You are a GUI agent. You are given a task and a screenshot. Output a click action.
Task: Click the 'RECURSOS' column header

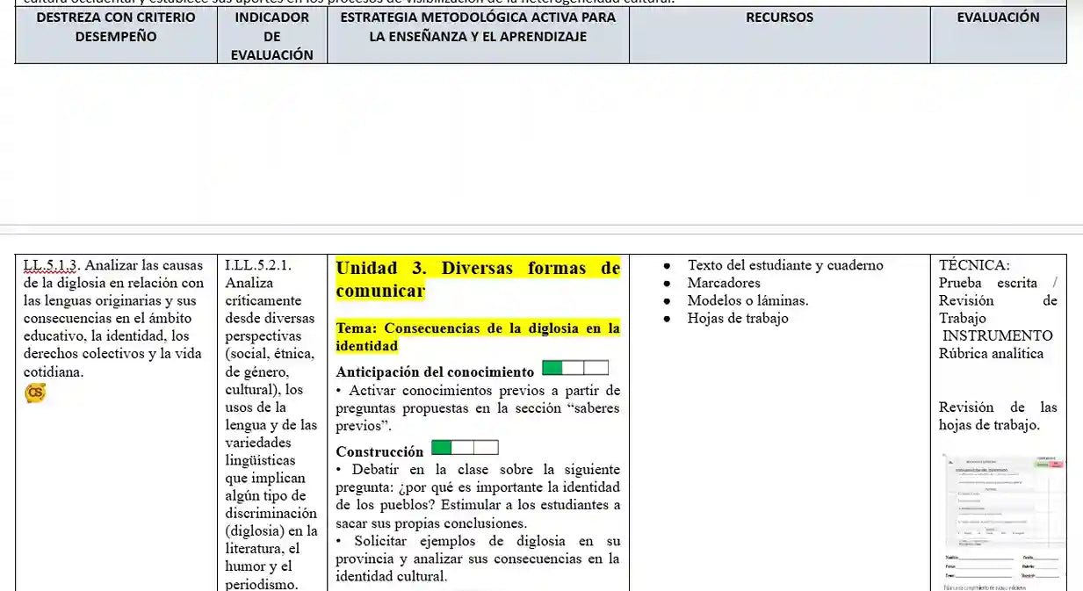point(779,18)
